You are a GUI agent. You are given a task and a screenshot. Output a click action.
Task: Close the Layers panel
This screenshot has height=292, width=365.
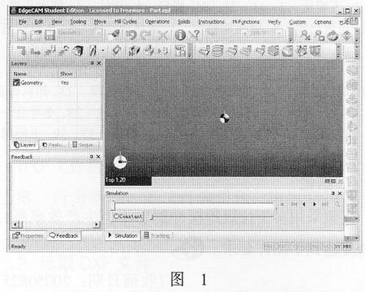point(99,63)
